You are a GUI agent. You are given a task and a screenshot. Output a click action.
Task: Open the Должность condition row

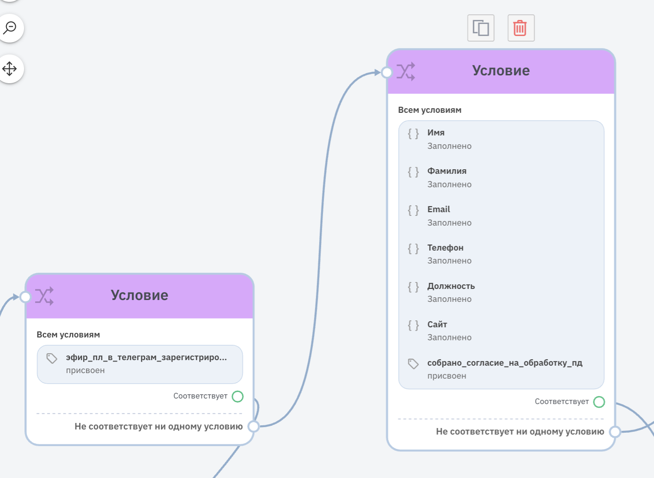click(x=501, y=293)
